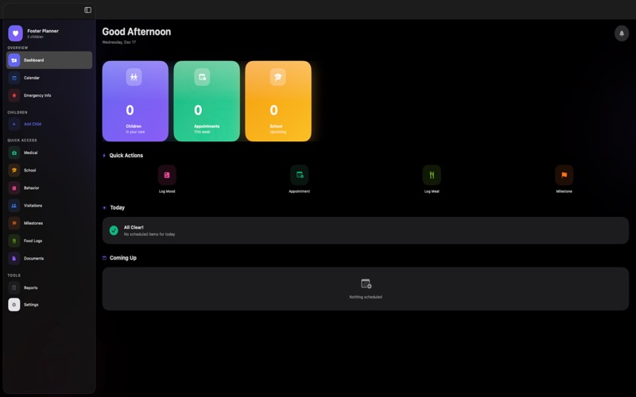The image size is (636, 397).
Task: Click the Quick Actions heading
Action: click(x=126, y=155)
